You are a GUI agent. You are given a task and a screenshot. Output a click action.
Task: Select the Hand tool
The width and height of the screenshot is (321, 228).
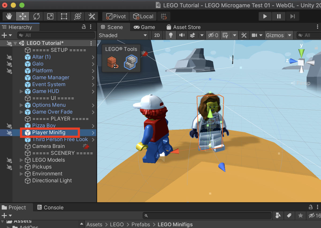tap(9, 16)
